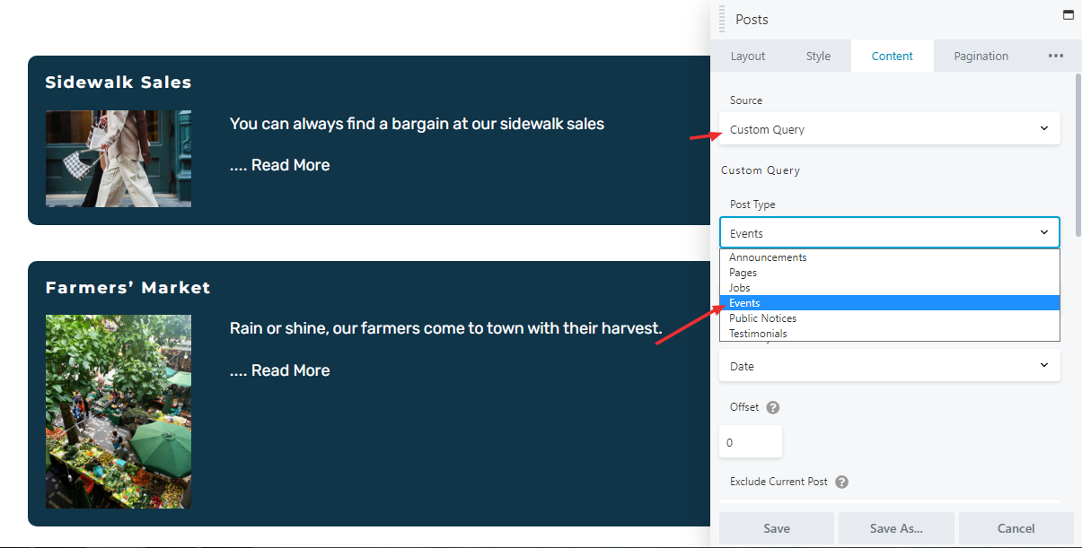Click the Save As... button

click(896, 528)
